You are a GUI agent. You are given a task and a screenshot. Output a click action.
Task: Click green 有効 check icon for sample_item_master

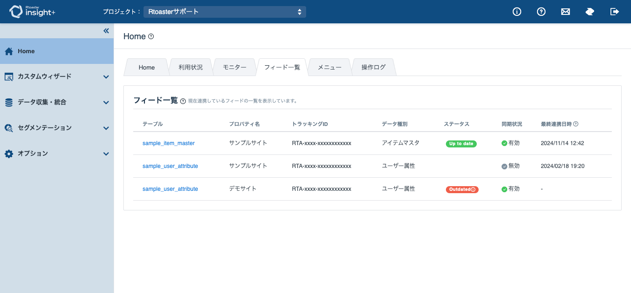504,143
